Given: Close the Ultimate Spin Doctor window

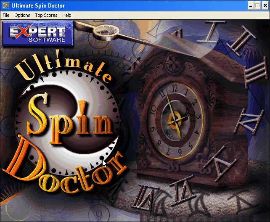Looking at the screenshot, I should tap(265, 6).
